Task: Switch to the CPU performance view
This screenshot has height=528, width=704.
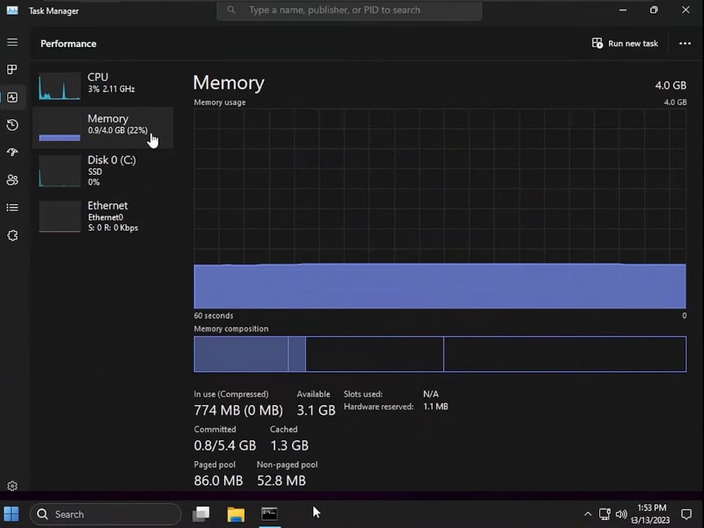Action: point(103,82)
